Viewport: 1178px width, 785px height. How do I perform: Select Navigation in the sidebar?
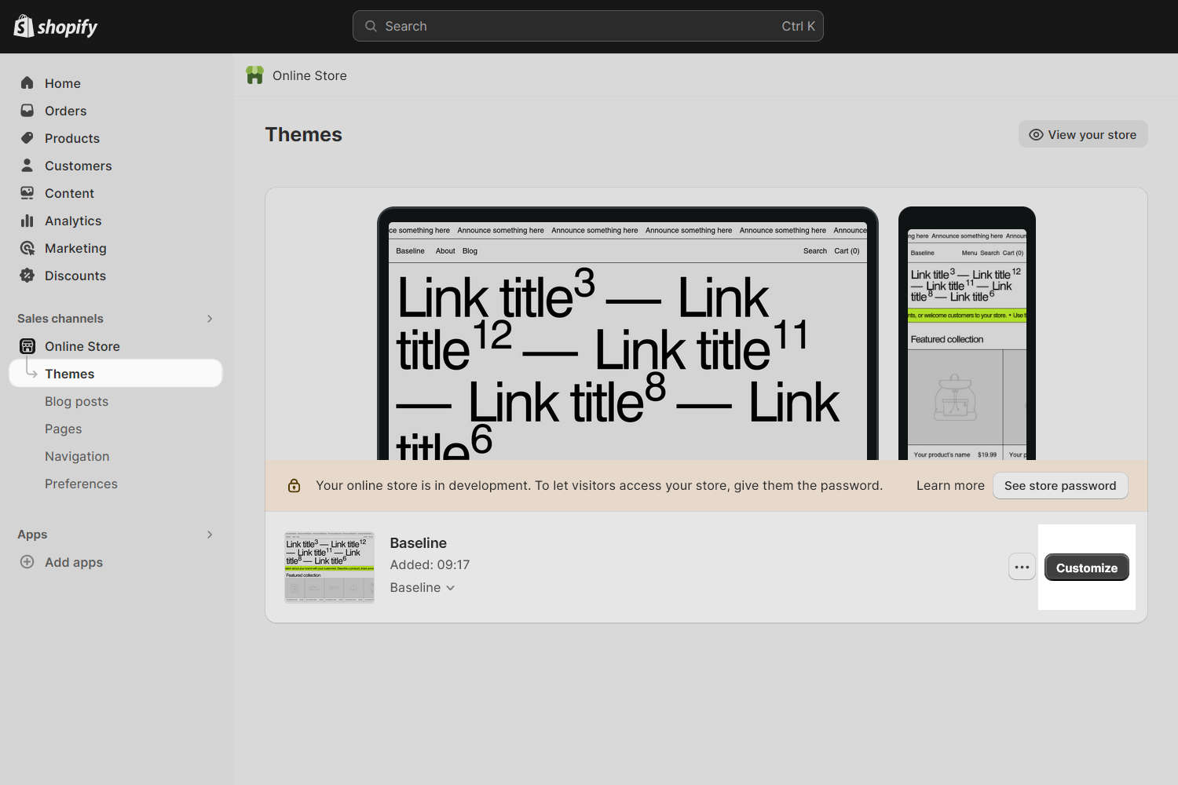(77, 456)
